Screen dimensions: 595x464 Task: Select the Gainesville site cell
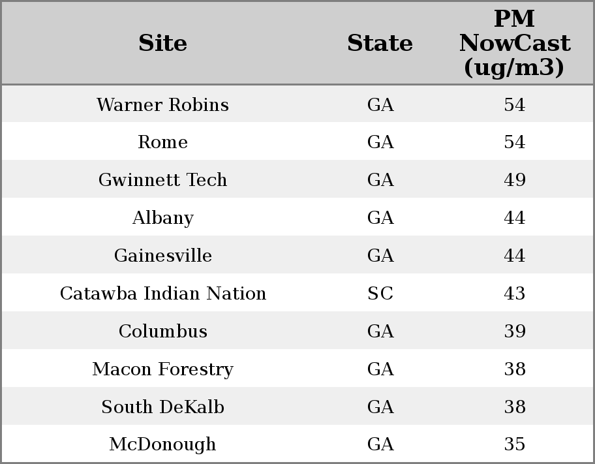point(162,256)
